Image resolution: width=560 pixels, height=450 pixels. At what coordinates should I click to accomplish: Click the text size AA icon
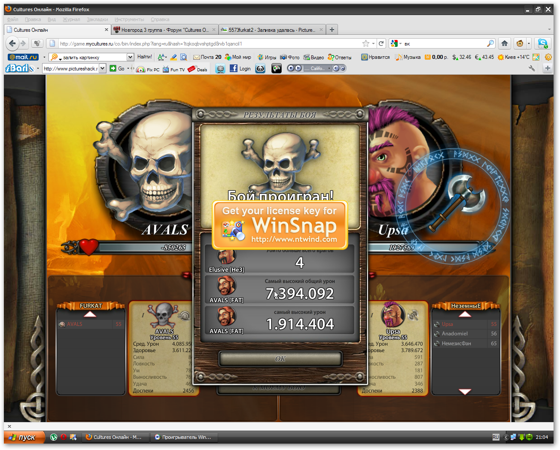[x=162, y=57]
